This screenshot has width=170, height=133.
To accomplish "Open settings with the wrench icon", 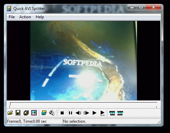I will (x=52, y=113).
